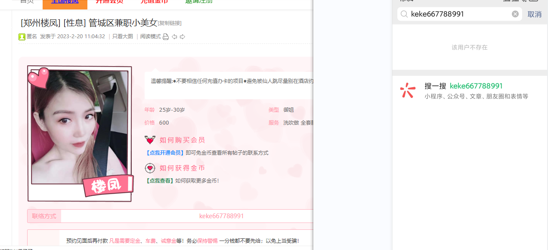Clear the search text with the X icon
The height and width of the screenshot is (250, 548).
515,14
